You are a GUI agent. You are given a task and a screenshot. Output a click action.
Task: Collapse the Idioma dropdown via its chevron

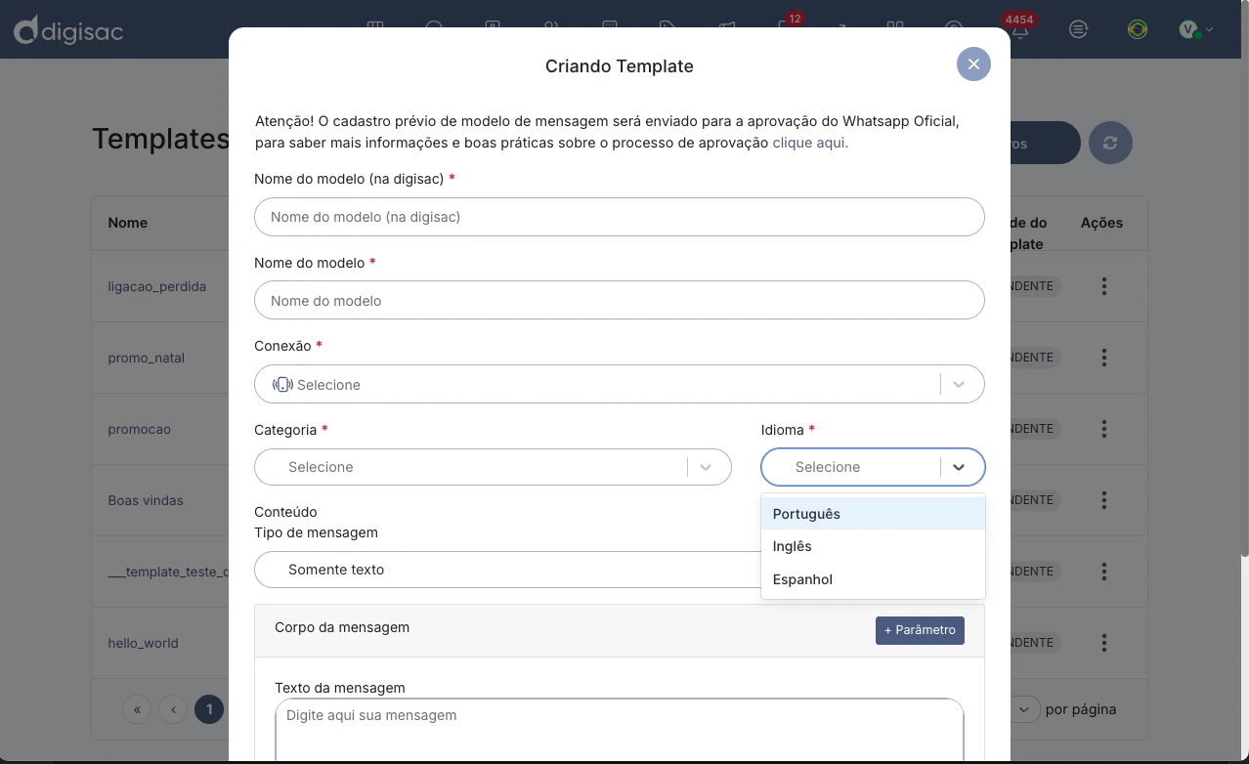959,467
